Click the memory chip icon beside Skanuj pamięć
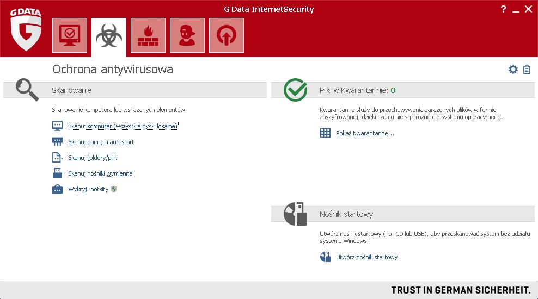 pos(57,141)
